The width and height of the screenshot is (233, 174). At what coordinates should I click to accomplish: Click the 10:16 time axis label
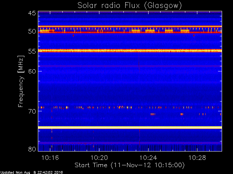pos(50,158)
